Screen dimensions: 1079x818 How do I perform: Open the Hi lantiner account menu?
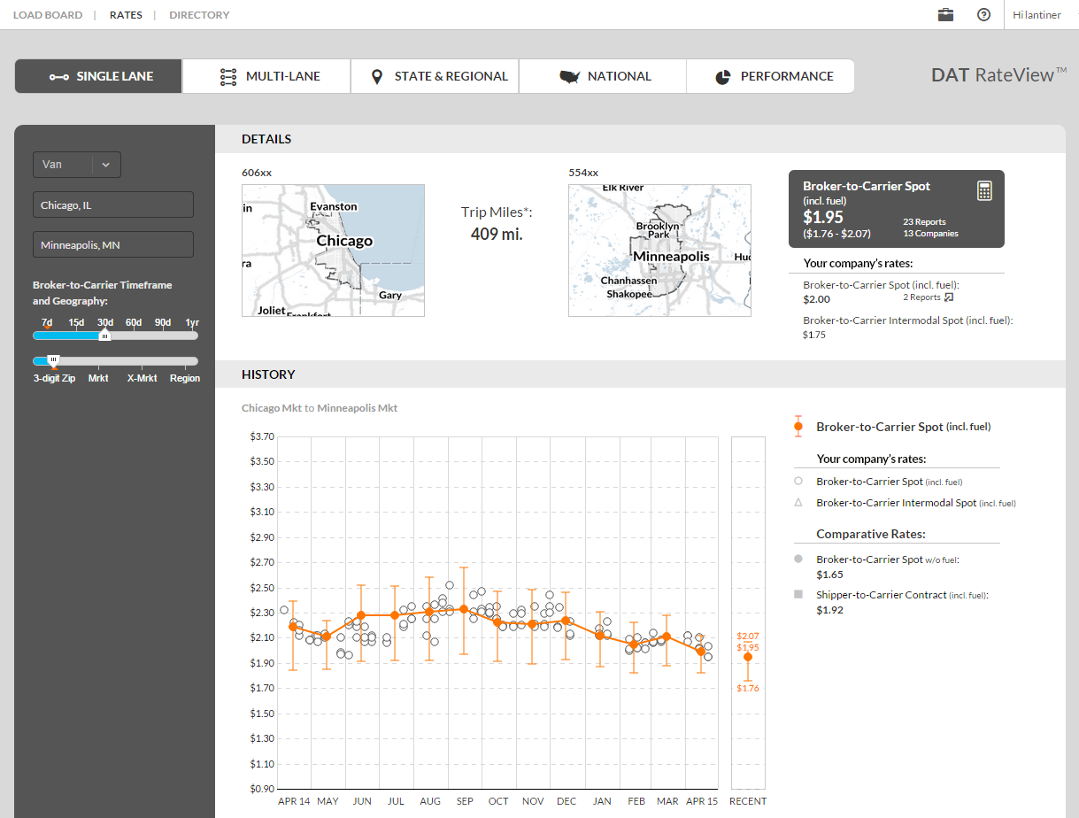coord(1037,15)
